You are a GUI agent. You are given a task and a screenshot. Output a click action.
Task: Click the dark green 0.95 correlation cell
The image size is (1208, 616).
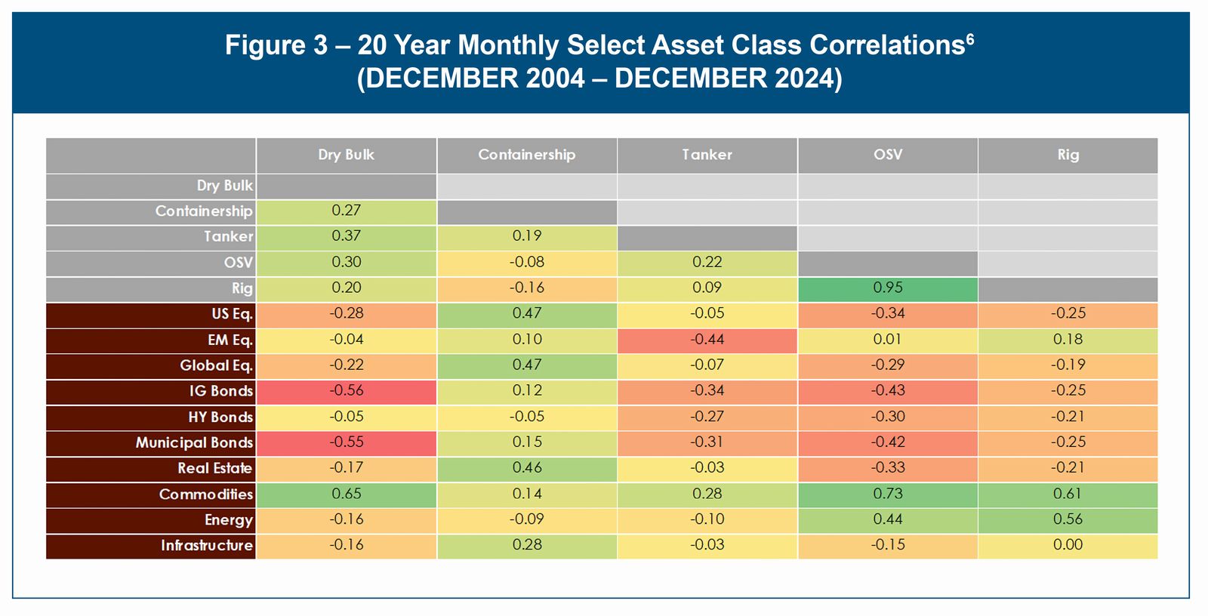[x=887, y=288]
